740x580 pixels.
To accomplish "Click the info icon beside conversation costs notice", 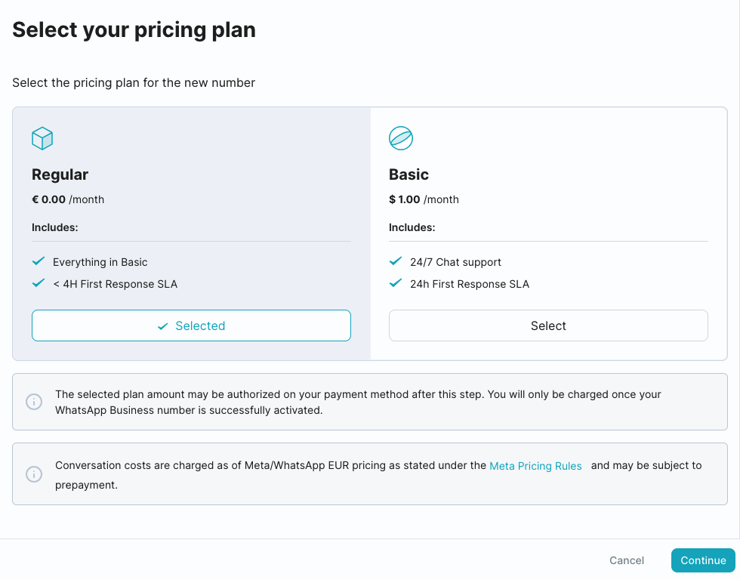I will (x=34, y=474).
